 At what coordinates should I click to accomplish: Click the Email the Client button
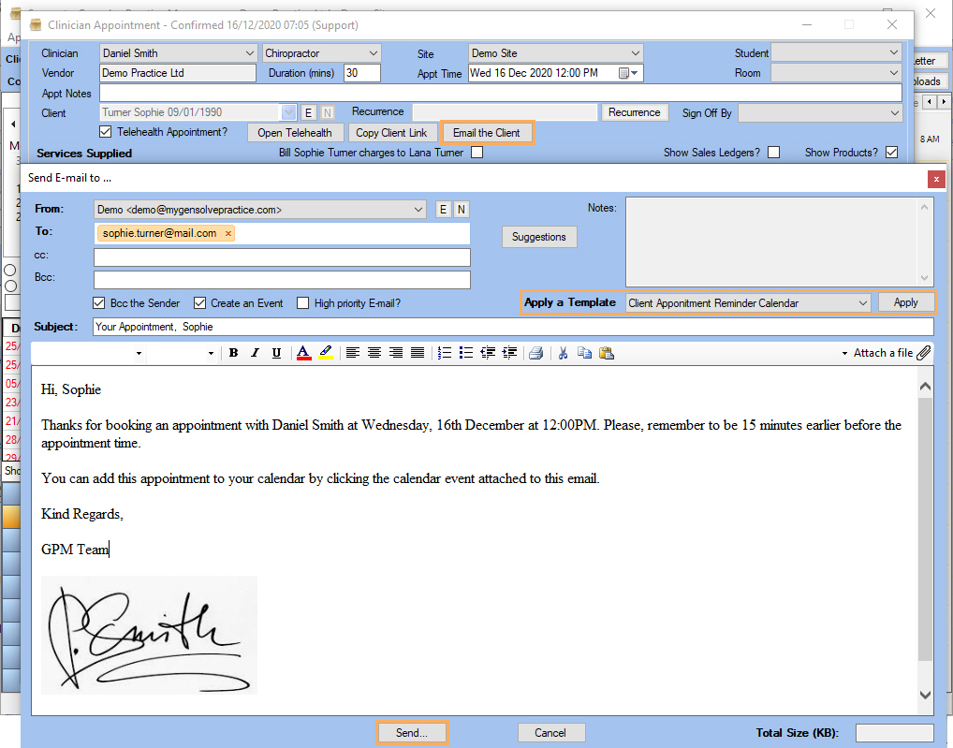[x=487, y=133]
